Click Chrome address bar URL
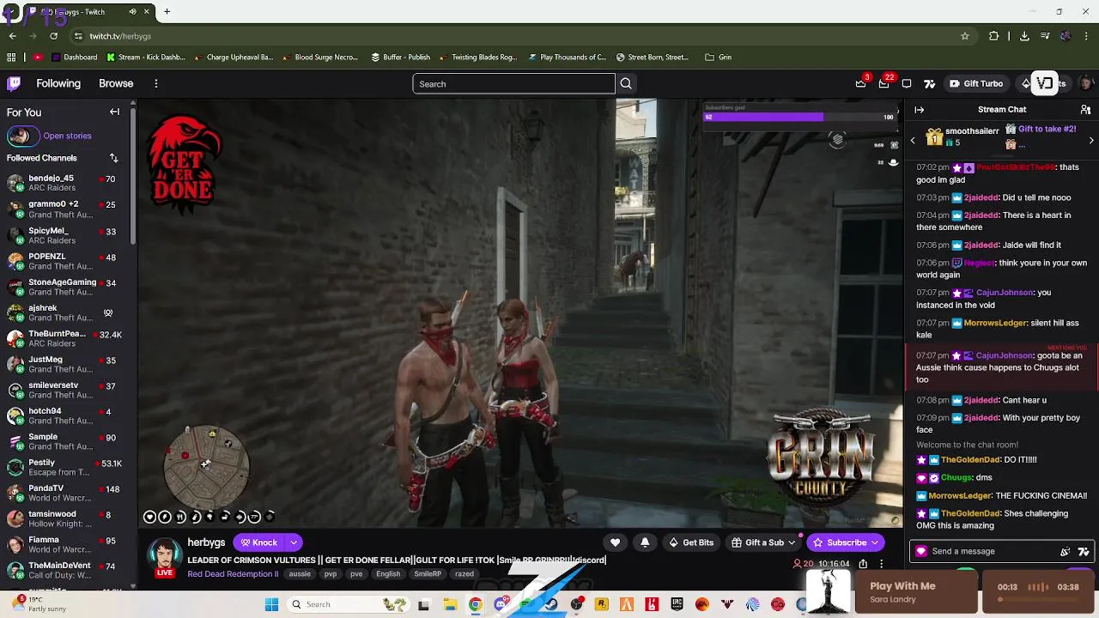Image resolution: width=1099 pixels, height=618 pixels. (x=120, y=36)
